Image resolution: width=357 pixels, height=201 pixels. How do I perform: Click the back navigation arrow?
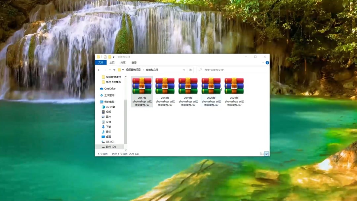coord(99,70)
